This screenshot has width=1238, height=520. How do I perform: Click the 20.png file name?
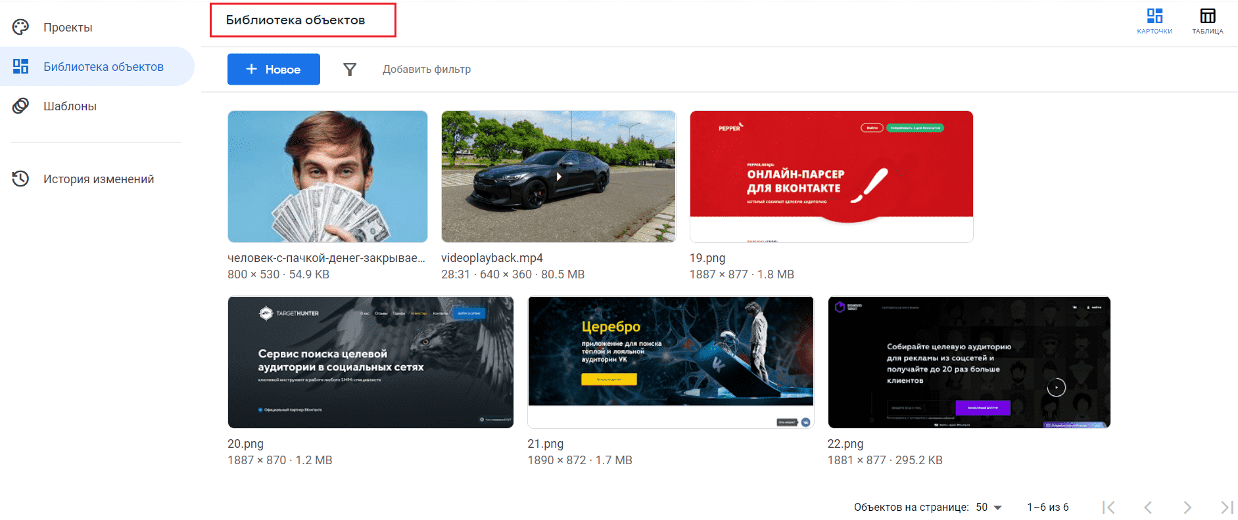[x=245, y=444]
